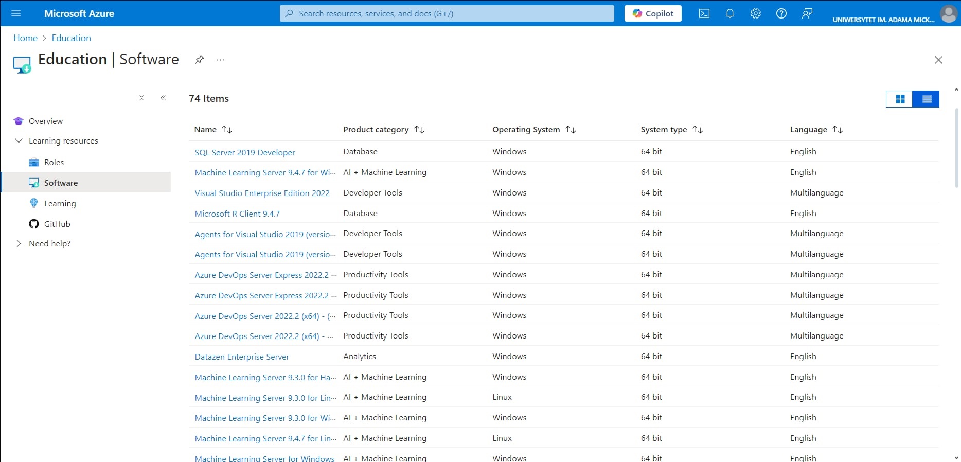961x462 pixels.
Task: Open SQL Server 2019 Developer
Action: point(245,152)
